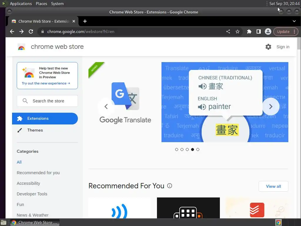Play the English painter speaker icon

tap(202, 107)
